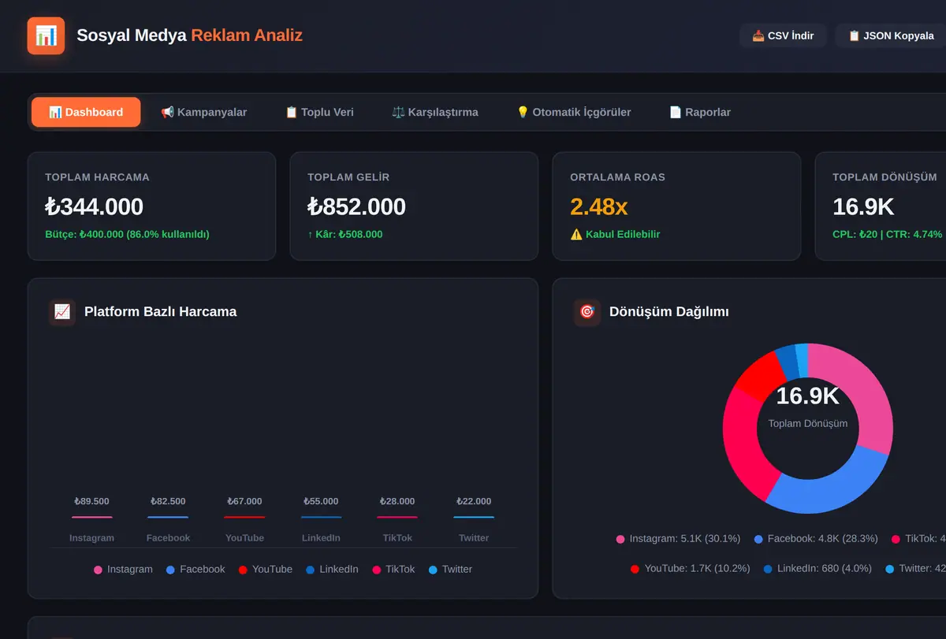The width and height of the screenshot is (946, 639).
Task: Click YouTube: 1.7K (10.2%) conversion legend entry
Action: 690,568
